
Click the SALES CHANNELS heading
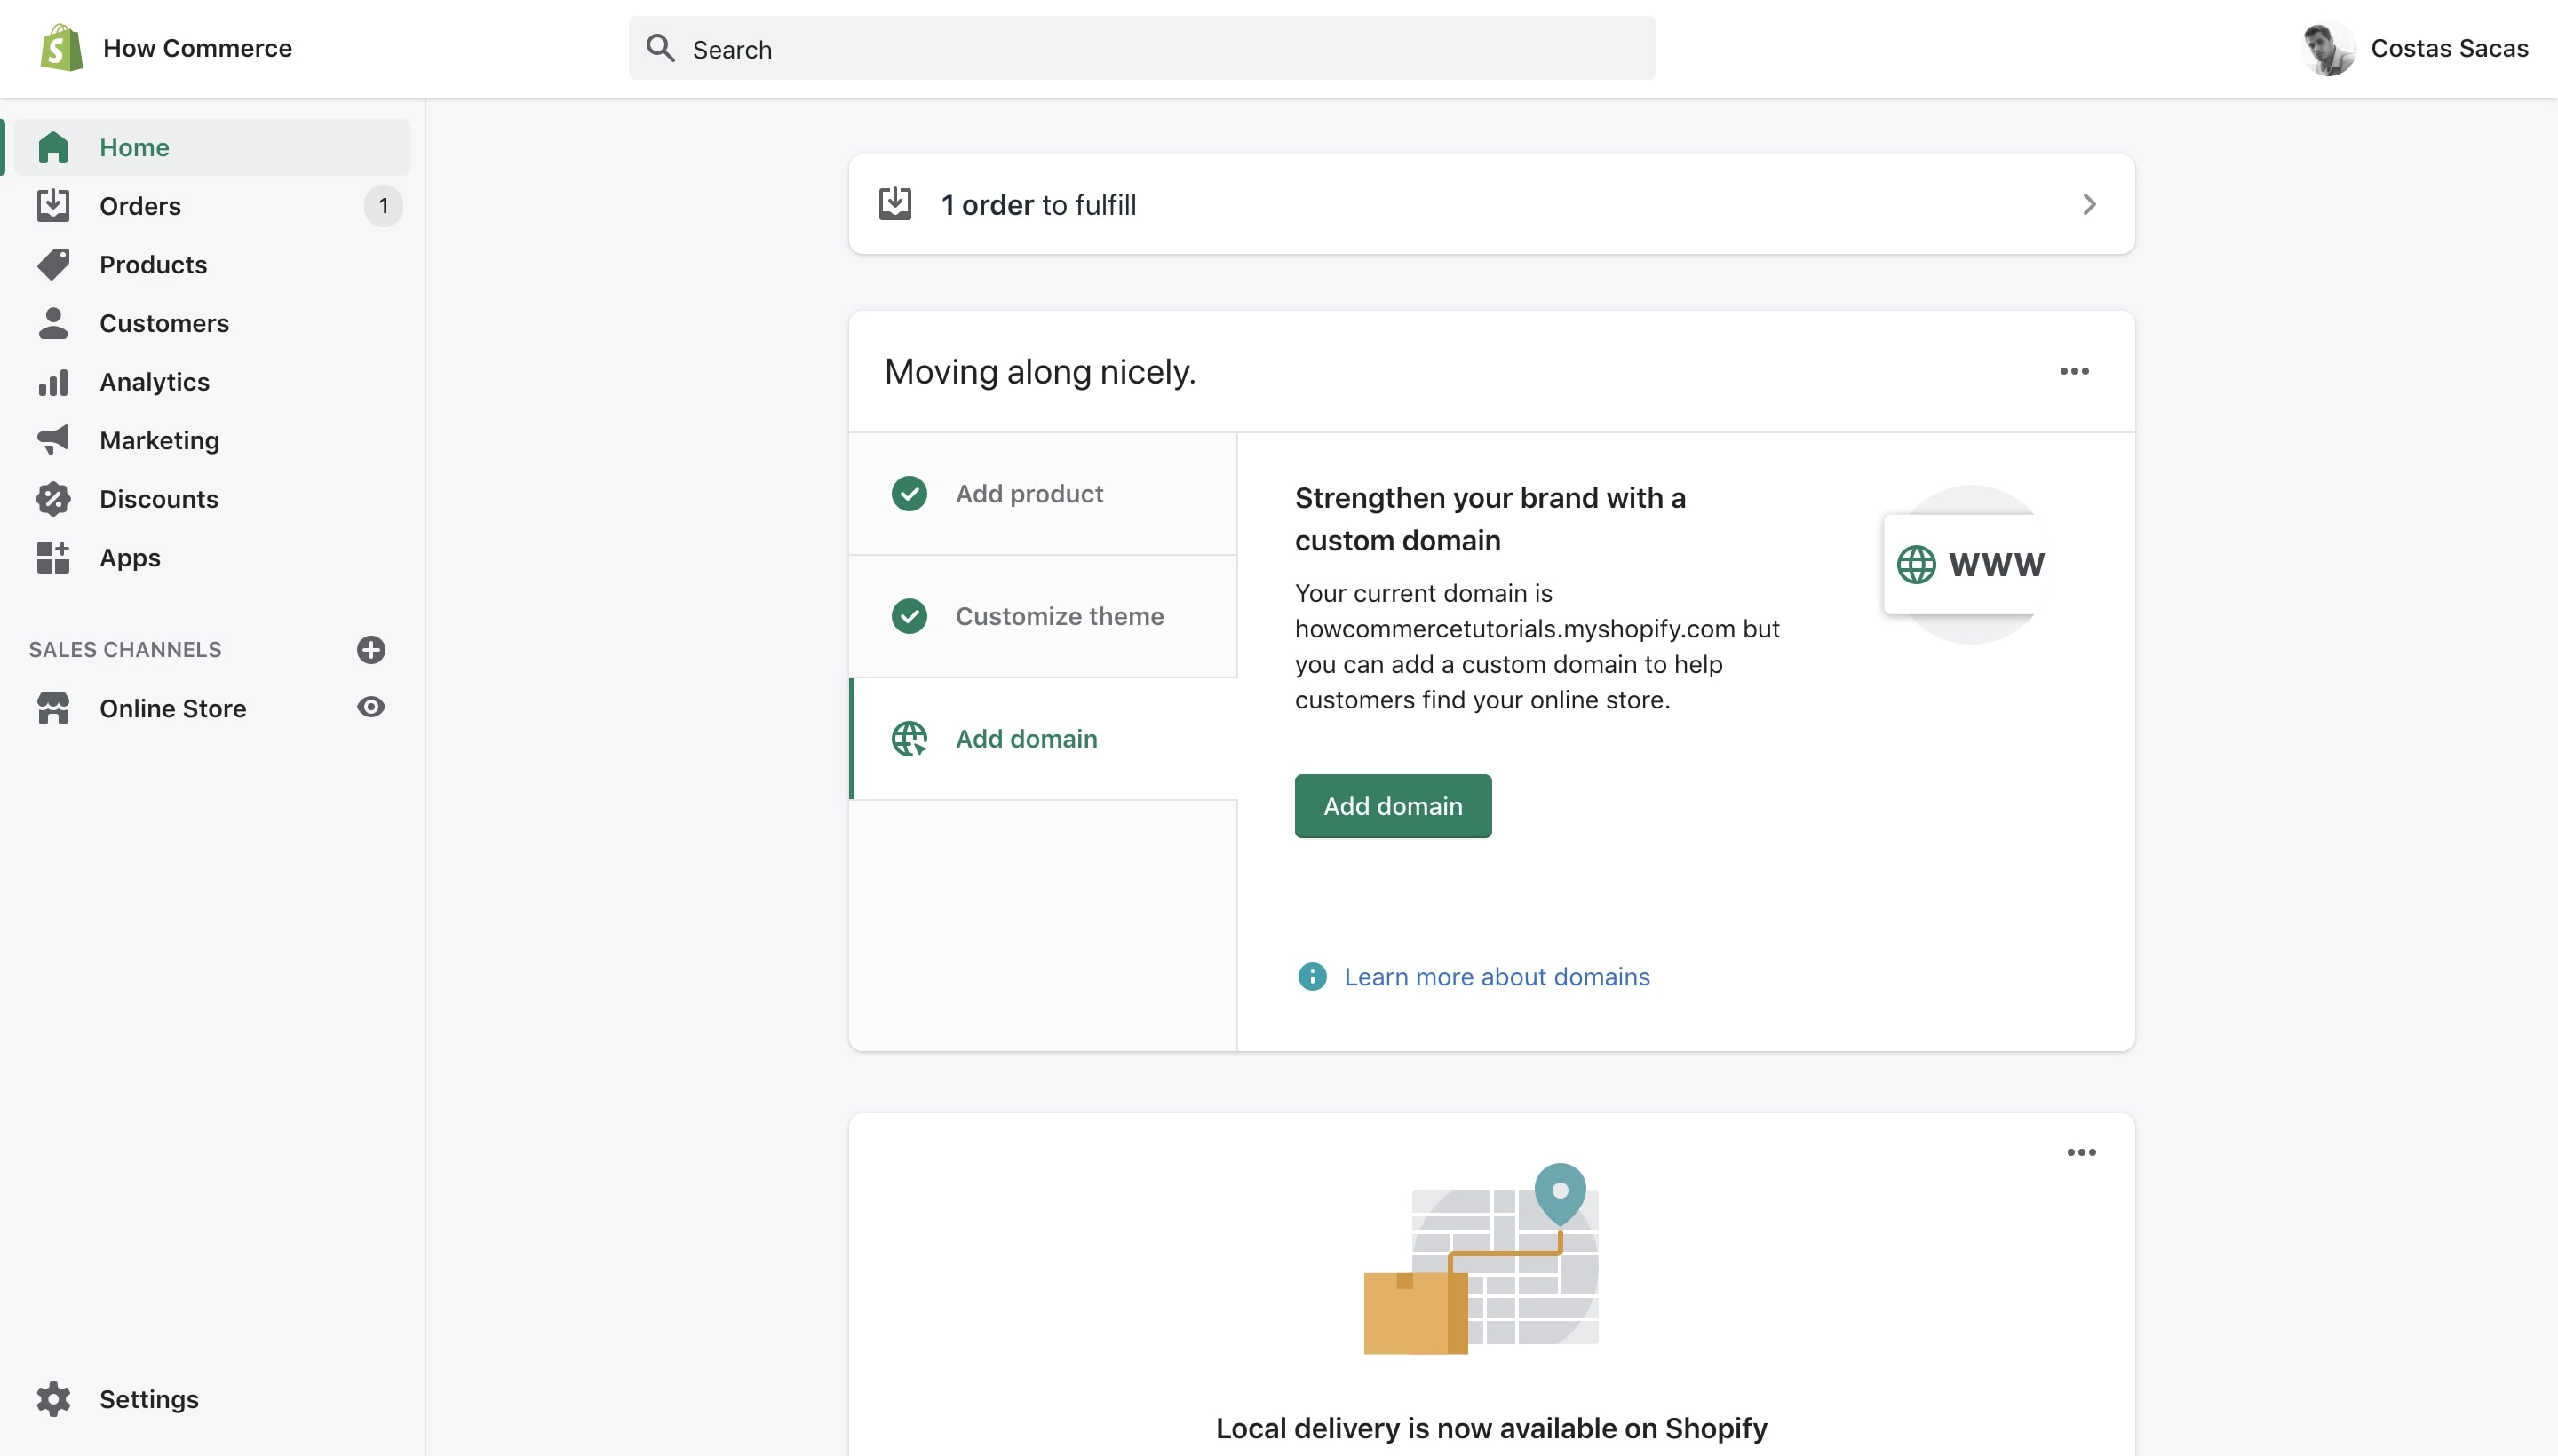[x=125, y=650]
